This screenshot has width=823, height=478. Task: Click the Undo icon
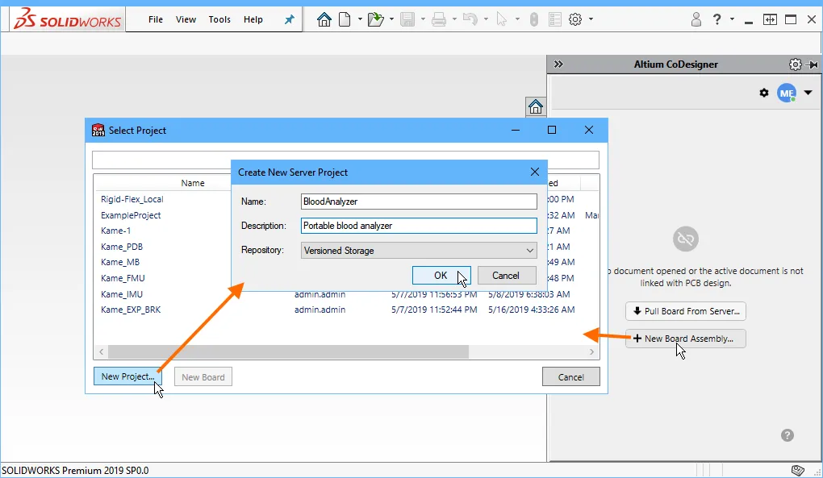[470, 19]
